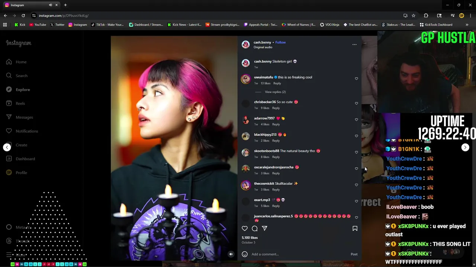Mute audio on Instagram tab
The height and width of the screenshot is (267, 476).
50,5
